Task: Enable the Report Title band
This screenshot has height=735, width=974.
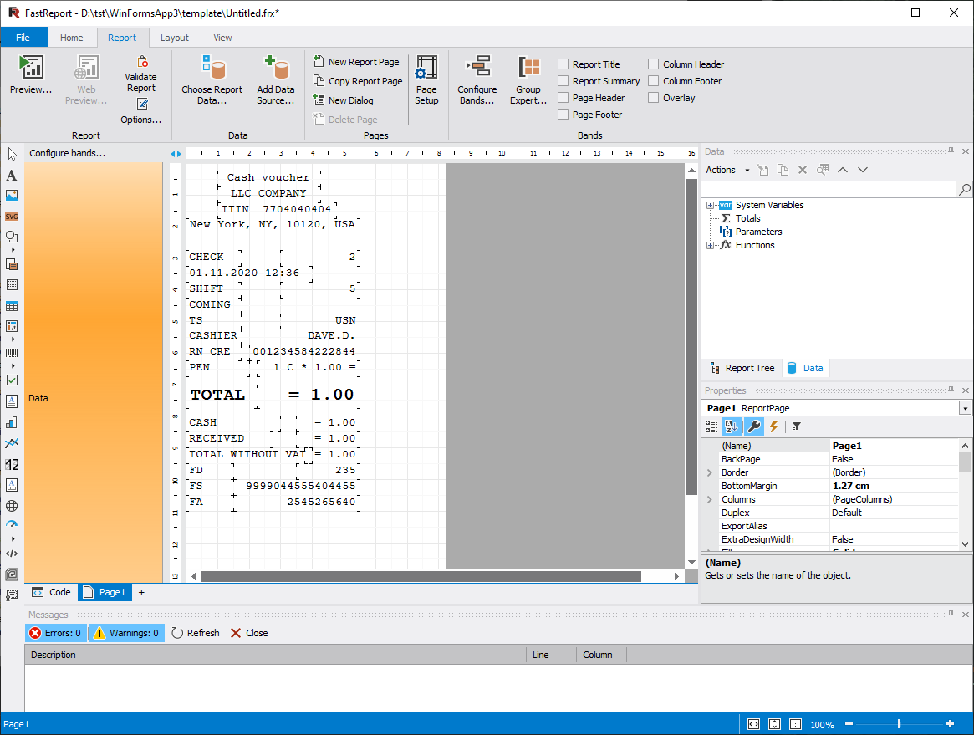Action: pyautogui.click(x=563, y=64)
